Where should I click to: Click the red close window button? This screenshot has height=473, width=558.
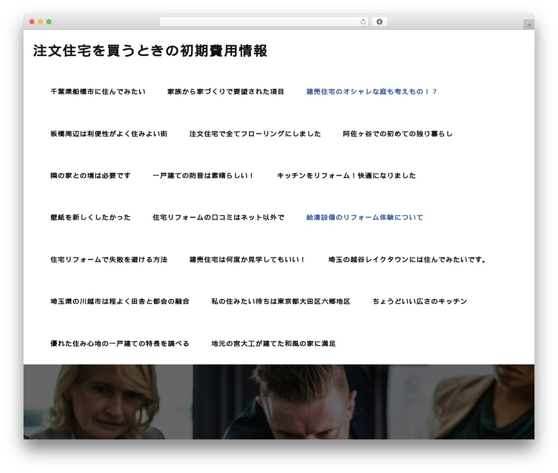32,22
